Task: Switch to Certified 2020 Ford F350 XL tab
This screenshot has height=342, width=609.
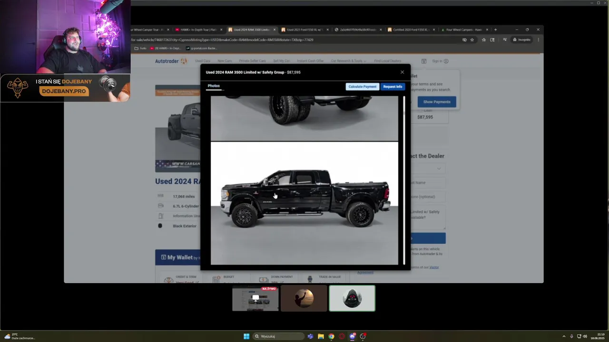Action: 411,29
